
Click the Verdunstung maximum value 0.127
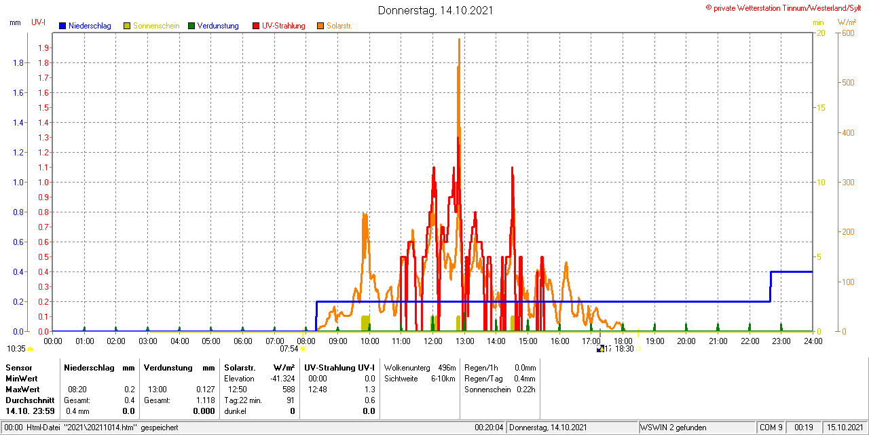tap(204, 390)
